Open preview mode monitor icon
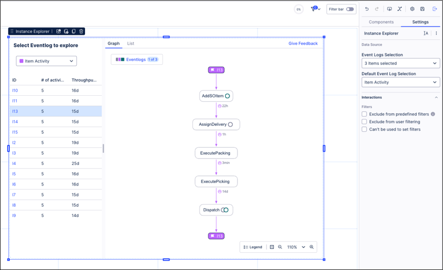 coord(389,9)
